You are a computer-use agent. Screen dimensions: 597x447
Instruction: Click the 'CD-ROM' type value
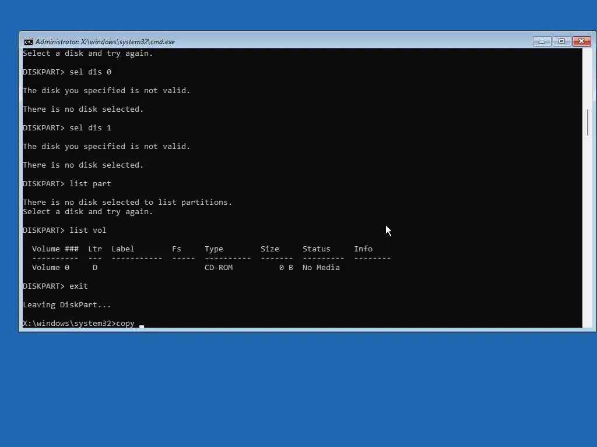tap(219, 268)
